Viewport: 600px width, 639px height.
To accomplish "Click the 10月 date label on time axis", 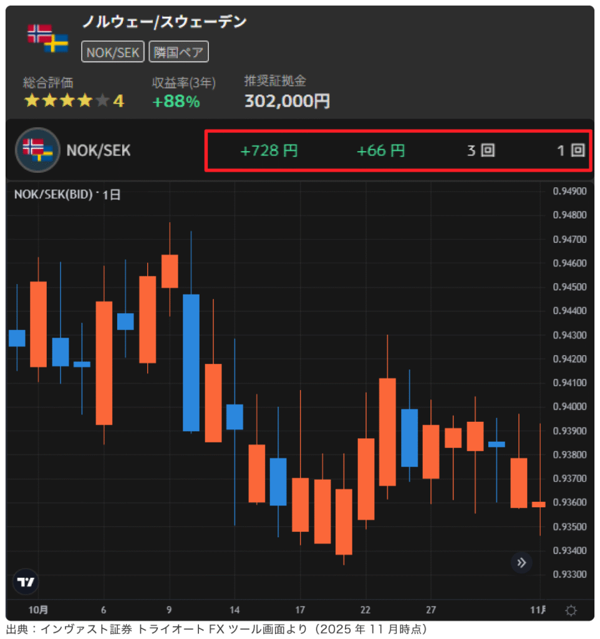I will coord(38,610).
